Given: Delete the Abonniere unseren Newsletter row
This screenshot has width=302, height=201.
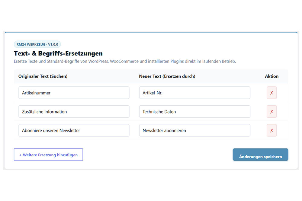Looking at the screenshot, I should pyautogui.click(x=271, y=131).
